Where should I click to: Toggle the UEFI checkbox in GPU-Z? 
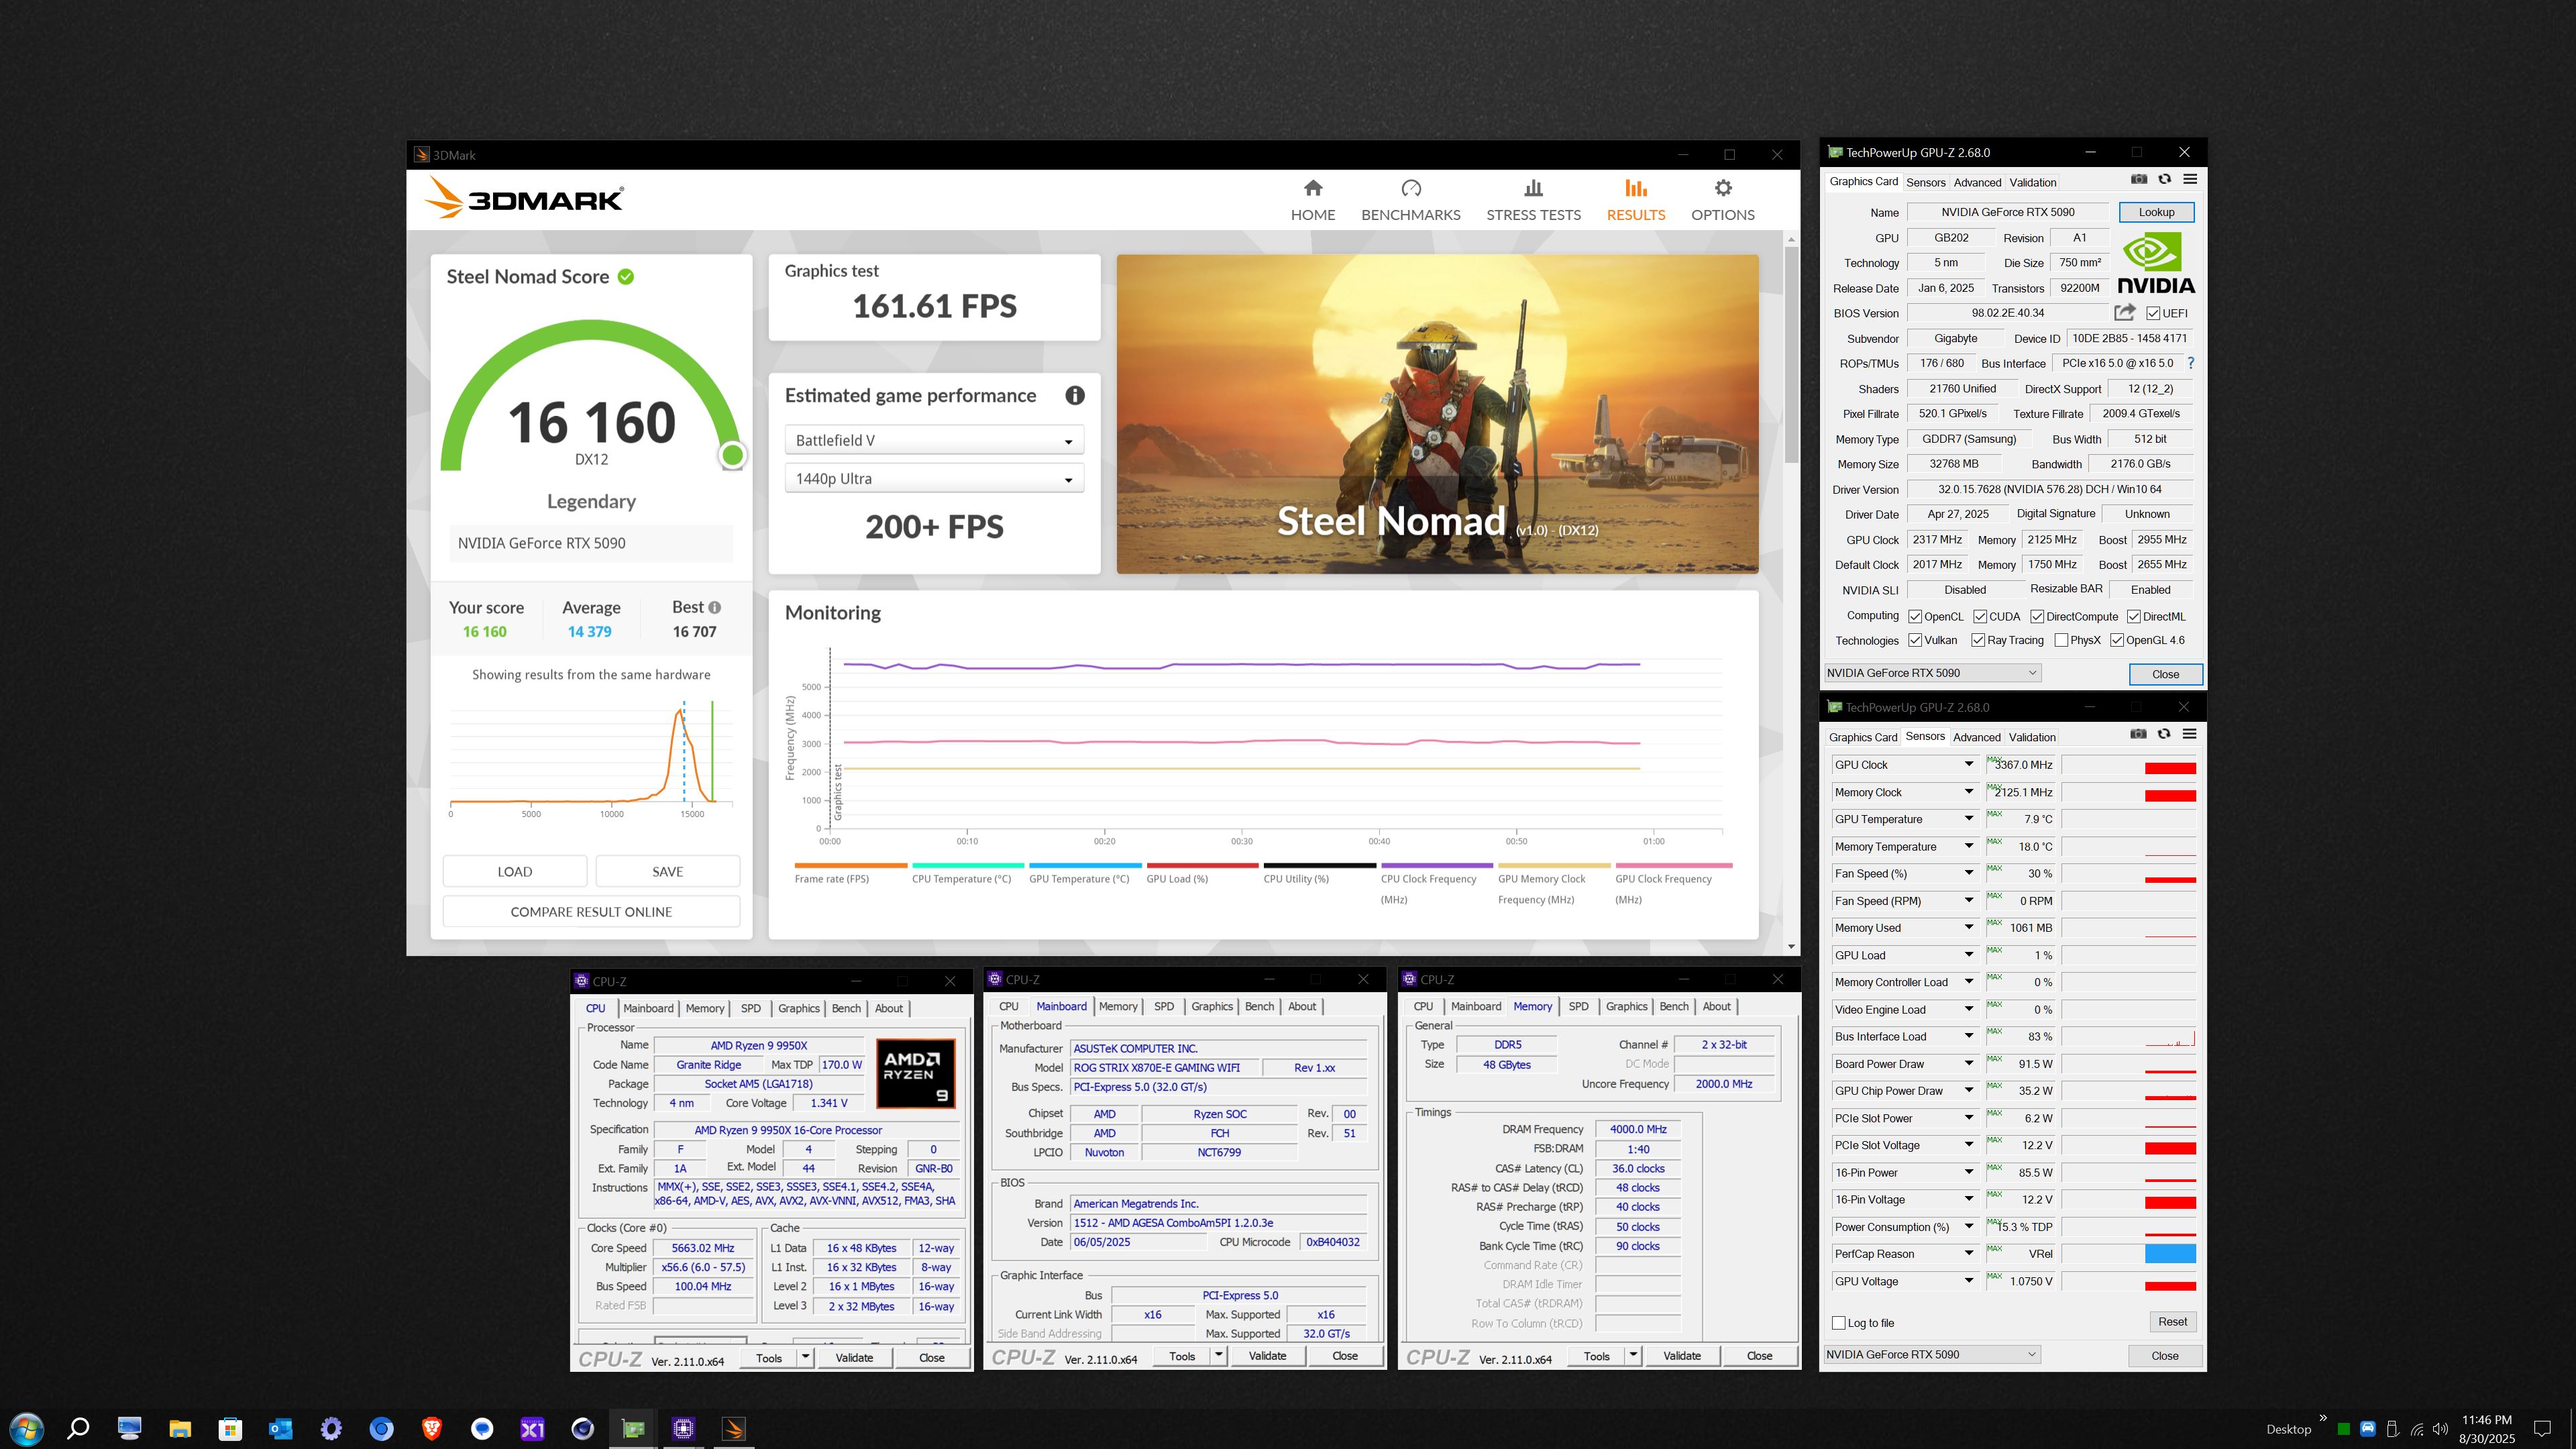pyautogui.click(x=2153, y=313)
